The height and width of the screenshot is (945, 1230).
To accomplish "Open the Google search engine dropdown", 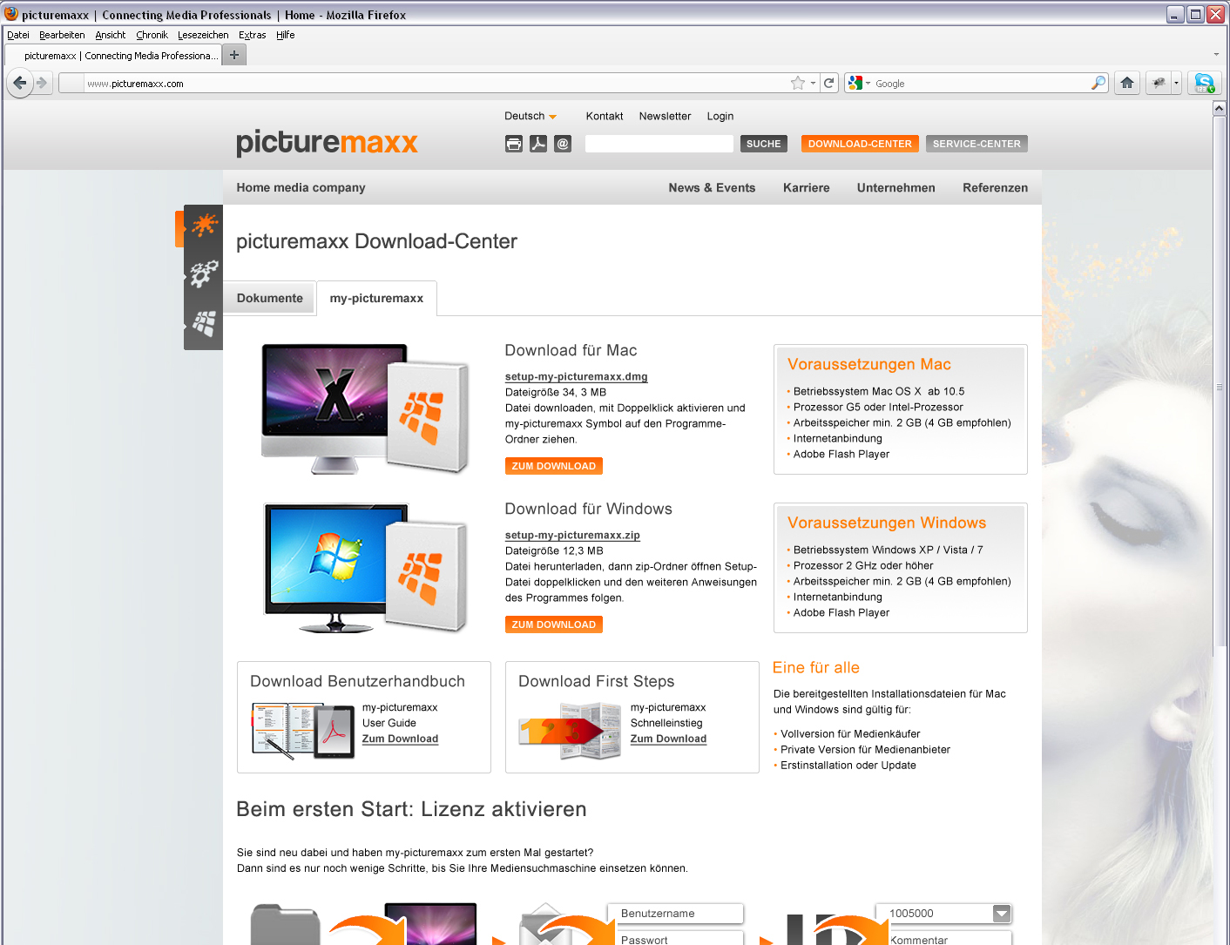I will [858, 83].
